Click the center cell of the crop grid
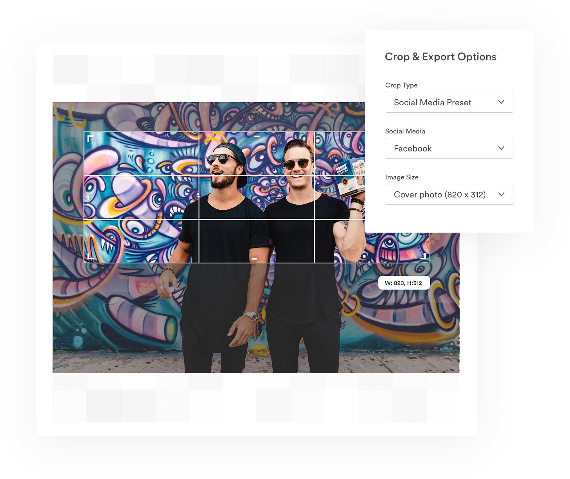570x479 pixels. [257, 198]
